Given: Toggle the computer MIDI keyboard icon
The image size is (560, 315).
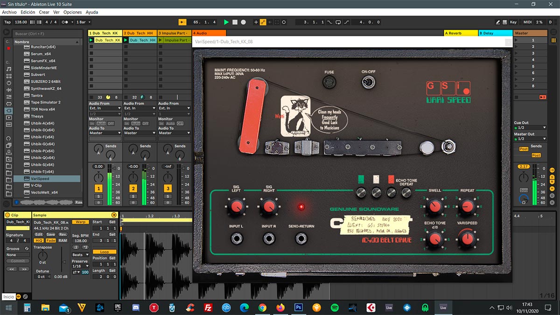Looking at the screenshot, I should [x=505, y=22].
